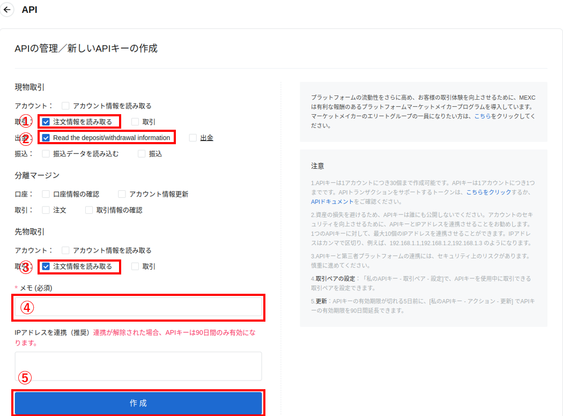Uncheck futures '注文情報を読み取る' checkbox
563x416 pixels.
point(46,266)
